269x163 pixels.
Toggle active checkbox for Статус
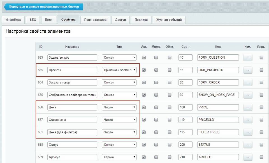(144, 145)
